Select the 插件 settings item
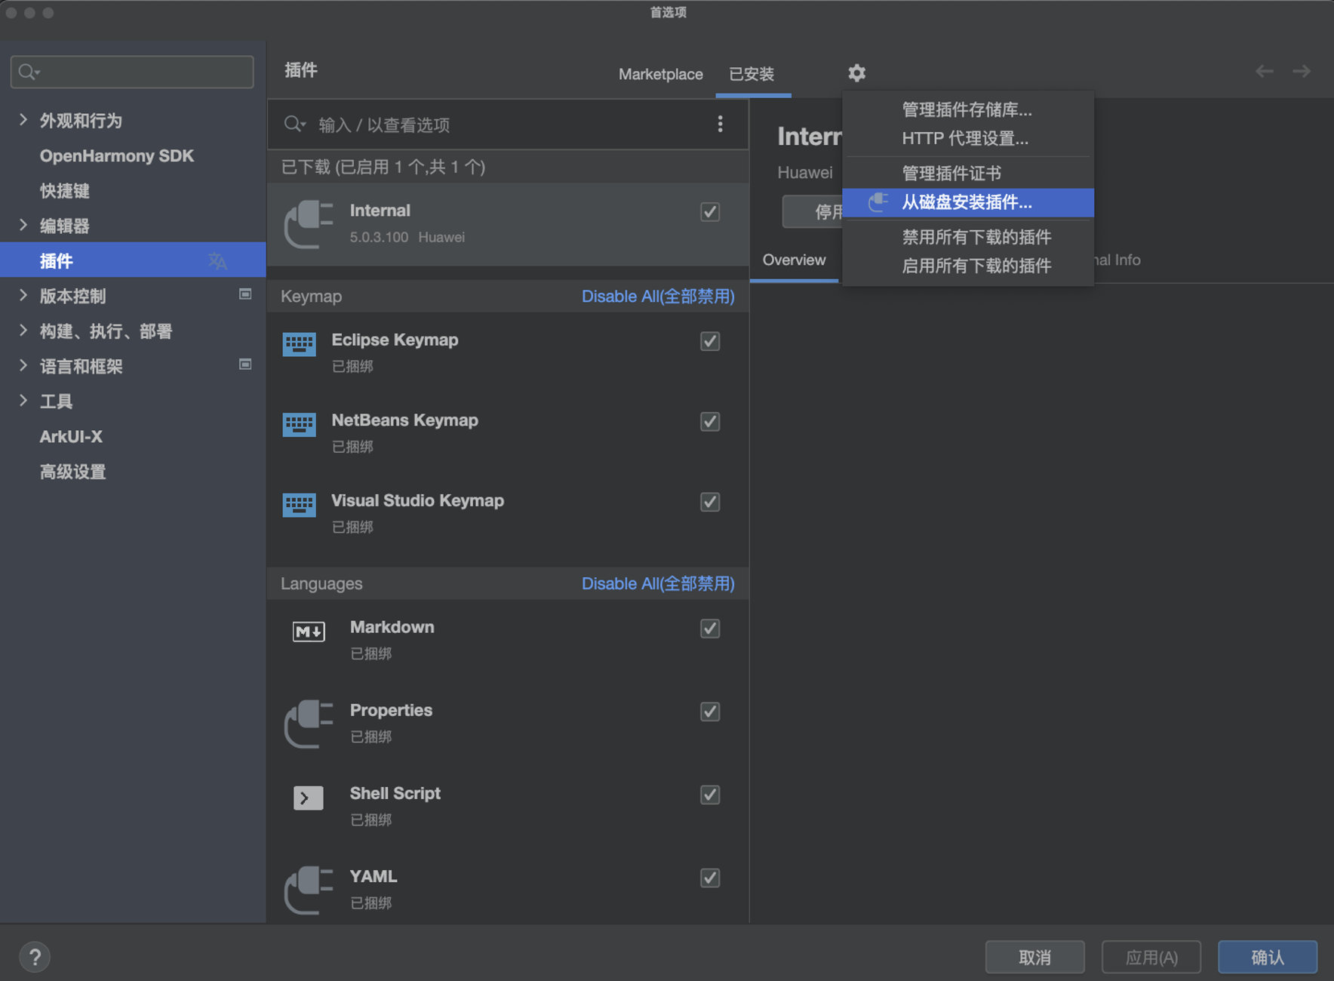1334x981 pixels. [133, 260]
